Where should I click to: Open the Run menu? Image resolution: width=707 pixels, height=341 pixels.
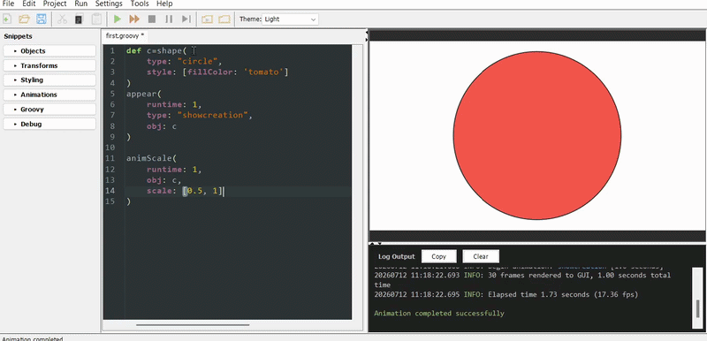pos(81,4)
